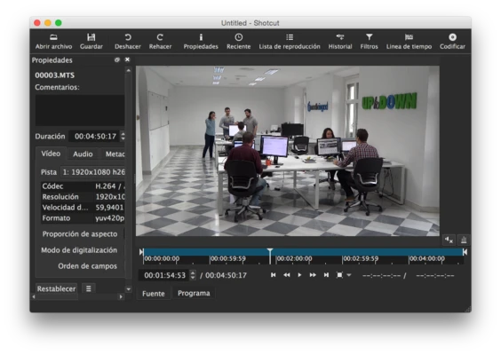Switch to the Vídeo tab
This screenshot has width=501, height=355.
(x=51, y=154)
